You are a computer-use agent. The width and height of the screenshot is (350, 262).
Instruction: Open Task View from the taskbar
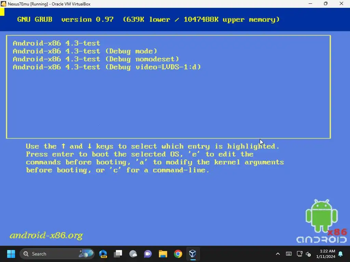118,254
